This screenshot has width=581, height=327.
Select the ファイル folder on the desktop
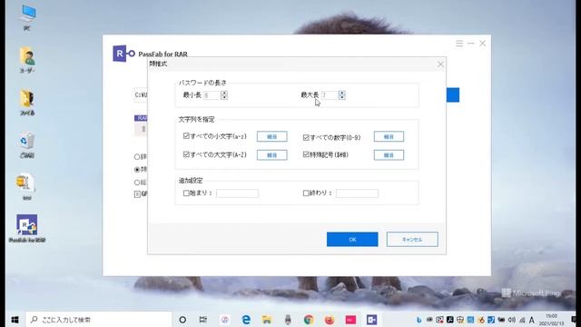point(27,103)
